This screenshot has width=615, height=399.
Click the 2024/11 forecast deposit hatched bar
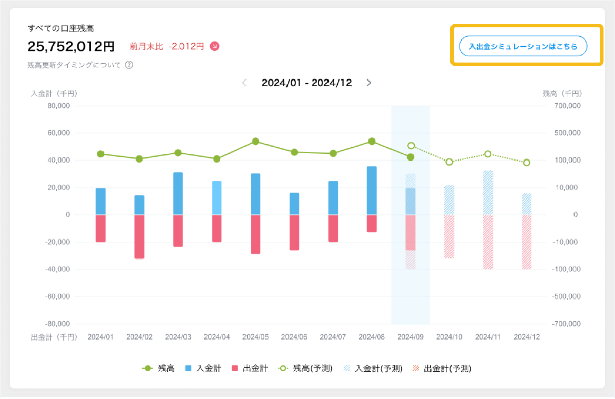tap(488, 192)
